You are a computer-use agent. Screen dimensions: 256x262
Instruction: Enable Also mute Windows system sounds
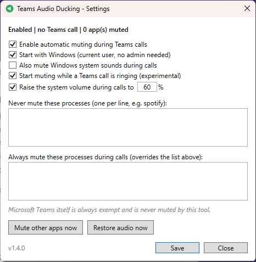tap(13, 65)
